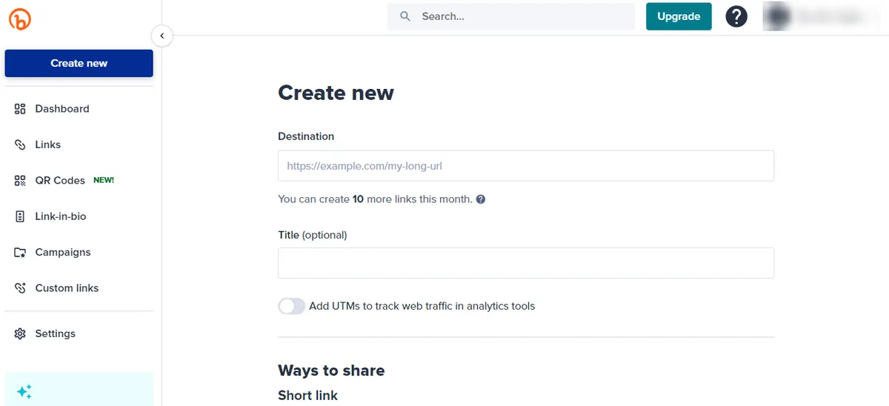
Task: Click the NEW! badge next to QR Codes
Action: (x=104, y=180)
